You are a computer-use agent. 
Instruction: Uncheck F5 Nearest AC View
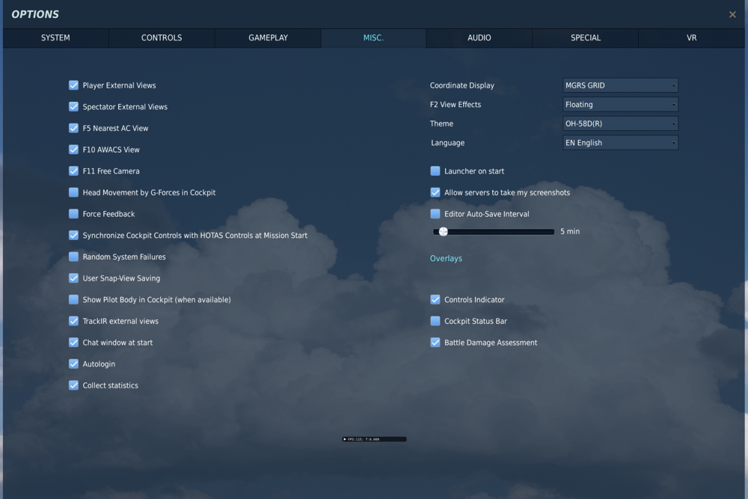click(73, 128)
